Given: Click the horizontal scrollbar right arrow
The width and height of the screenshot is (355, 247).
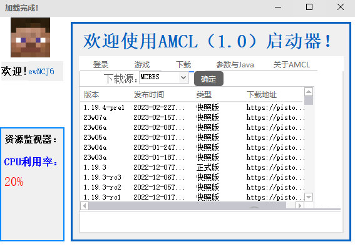Looking at the screenshot, I should 300,206.
